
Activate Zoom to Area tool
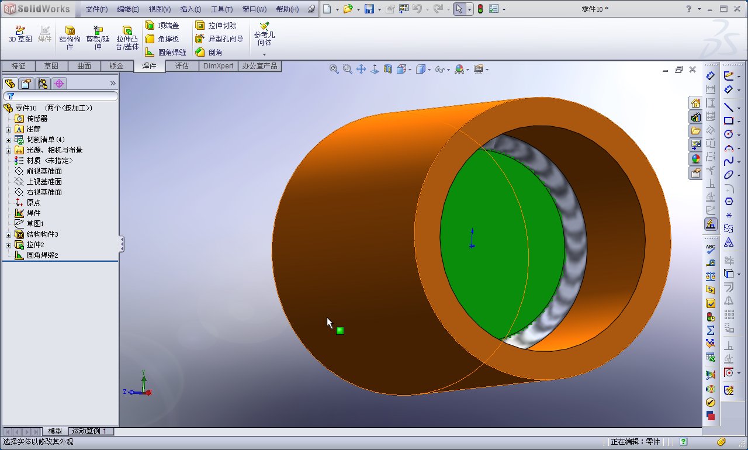(x=348, y=69)
